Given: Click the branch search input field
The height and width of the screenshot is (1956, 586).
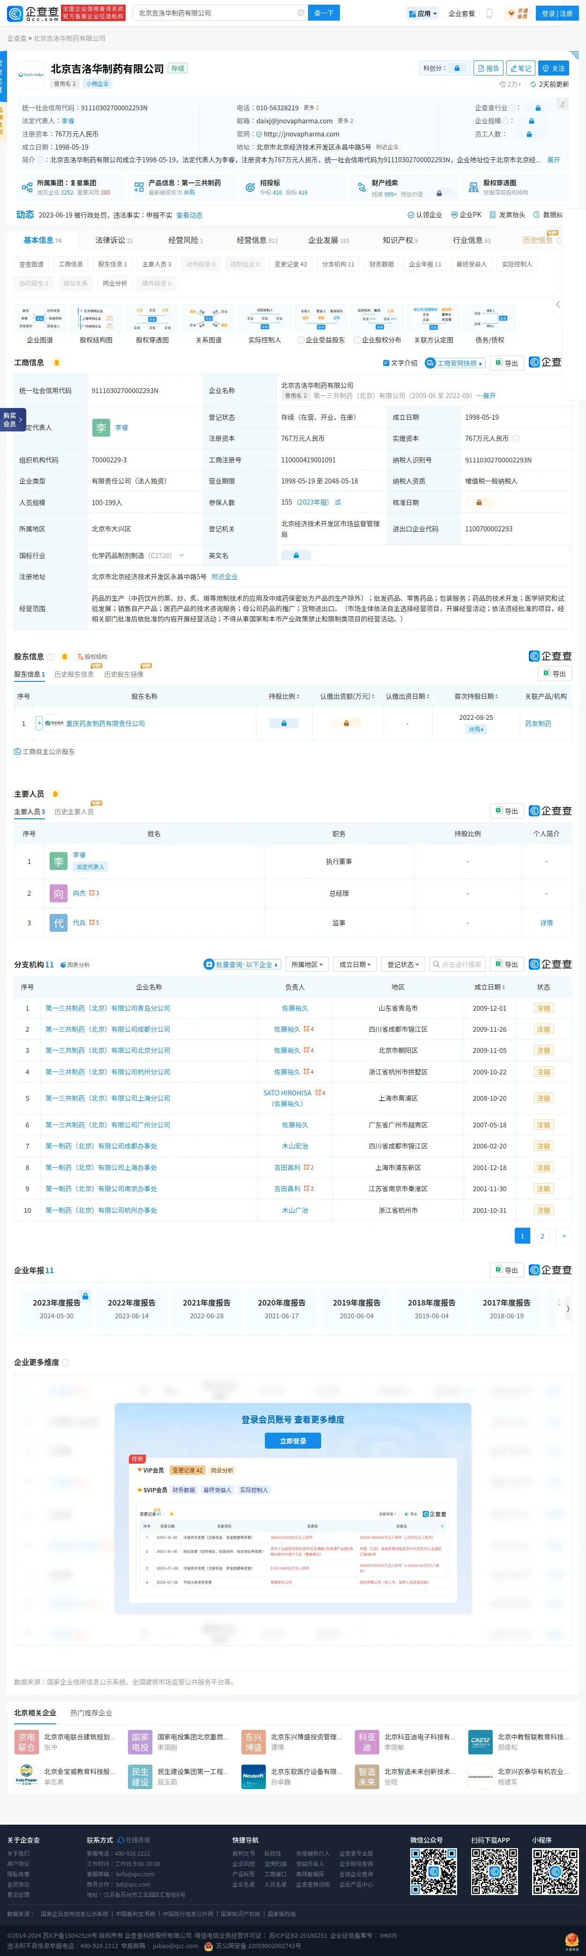Looking at the screenshot, I should tap(458, 964).
